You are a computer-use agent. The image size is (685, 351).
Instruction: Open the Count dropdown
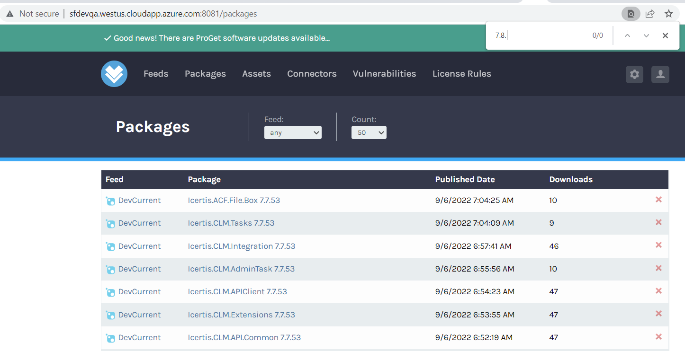(369, 132)
